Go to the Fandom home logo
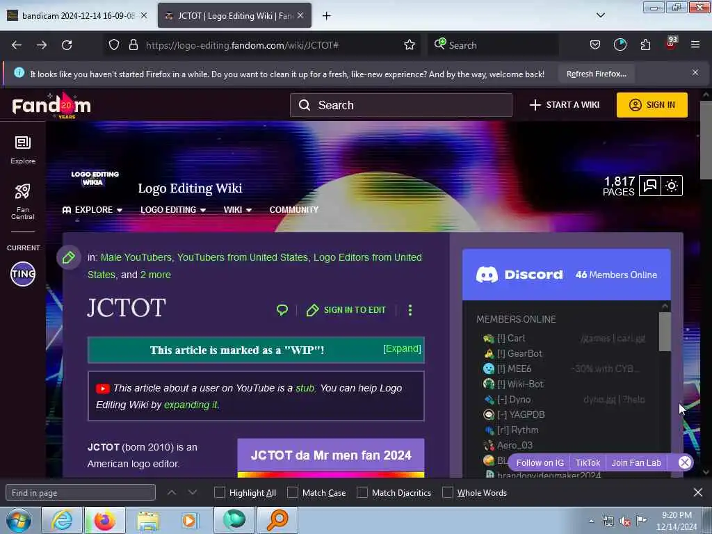The width and height of the screenshot is (712, 534). point(51,106)
